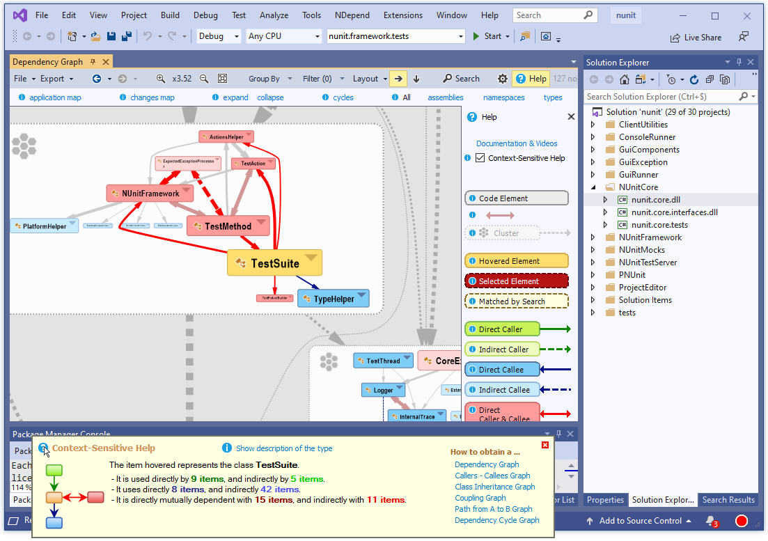The width and height of the screenshot is (768, 541).
Task: Click the notifications bell icon
Action: coord(711,522)
